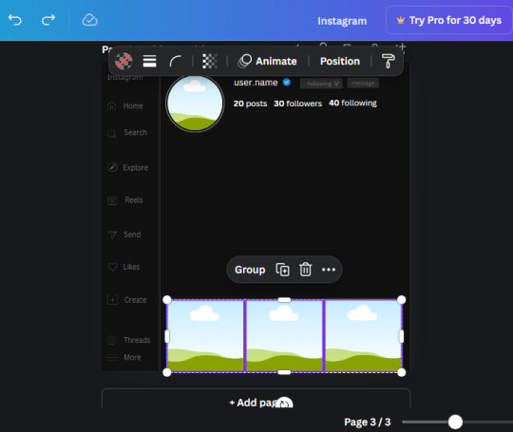This screenshot has height=432, width=513.
Task: Click the zoom slider handle
Action: click(x=455, y=422)
